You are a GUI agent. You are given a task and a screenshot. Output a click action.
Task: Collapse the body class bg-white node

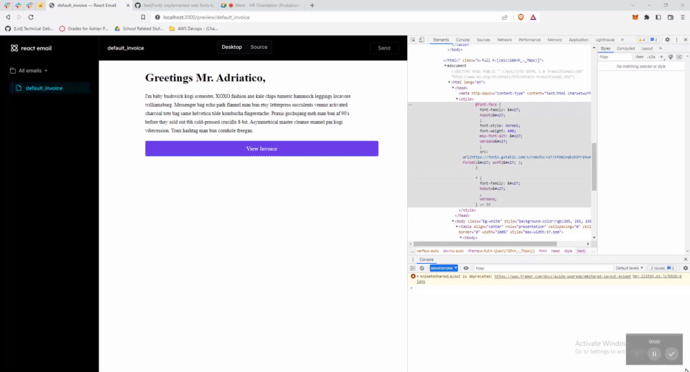453,221
